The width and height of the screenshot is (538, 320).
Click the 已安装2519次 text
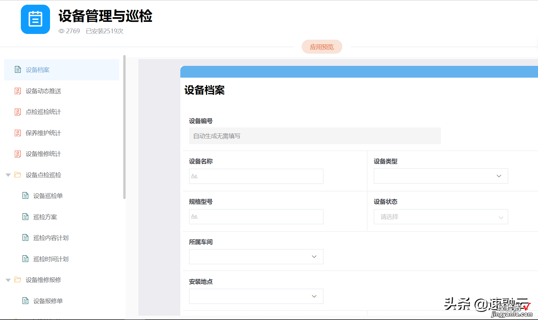[104, 31]
